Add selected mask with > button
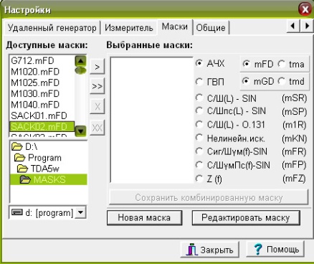Image resolution: width=314 pixels, height=264 pixels. pyautogui.click(x=97, y=67)
